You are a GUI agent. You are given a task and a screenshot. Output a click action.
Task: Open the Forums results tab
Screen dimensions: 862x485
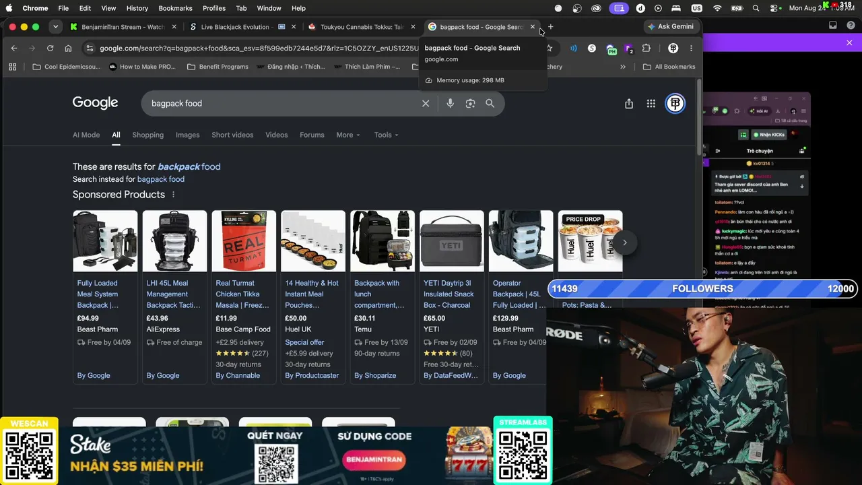(312, 135)
